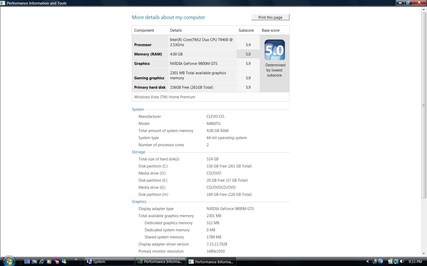Click the 1789 MB shared system memory
Viewport: 427px width, 266px height.
[x=214, y=237]
